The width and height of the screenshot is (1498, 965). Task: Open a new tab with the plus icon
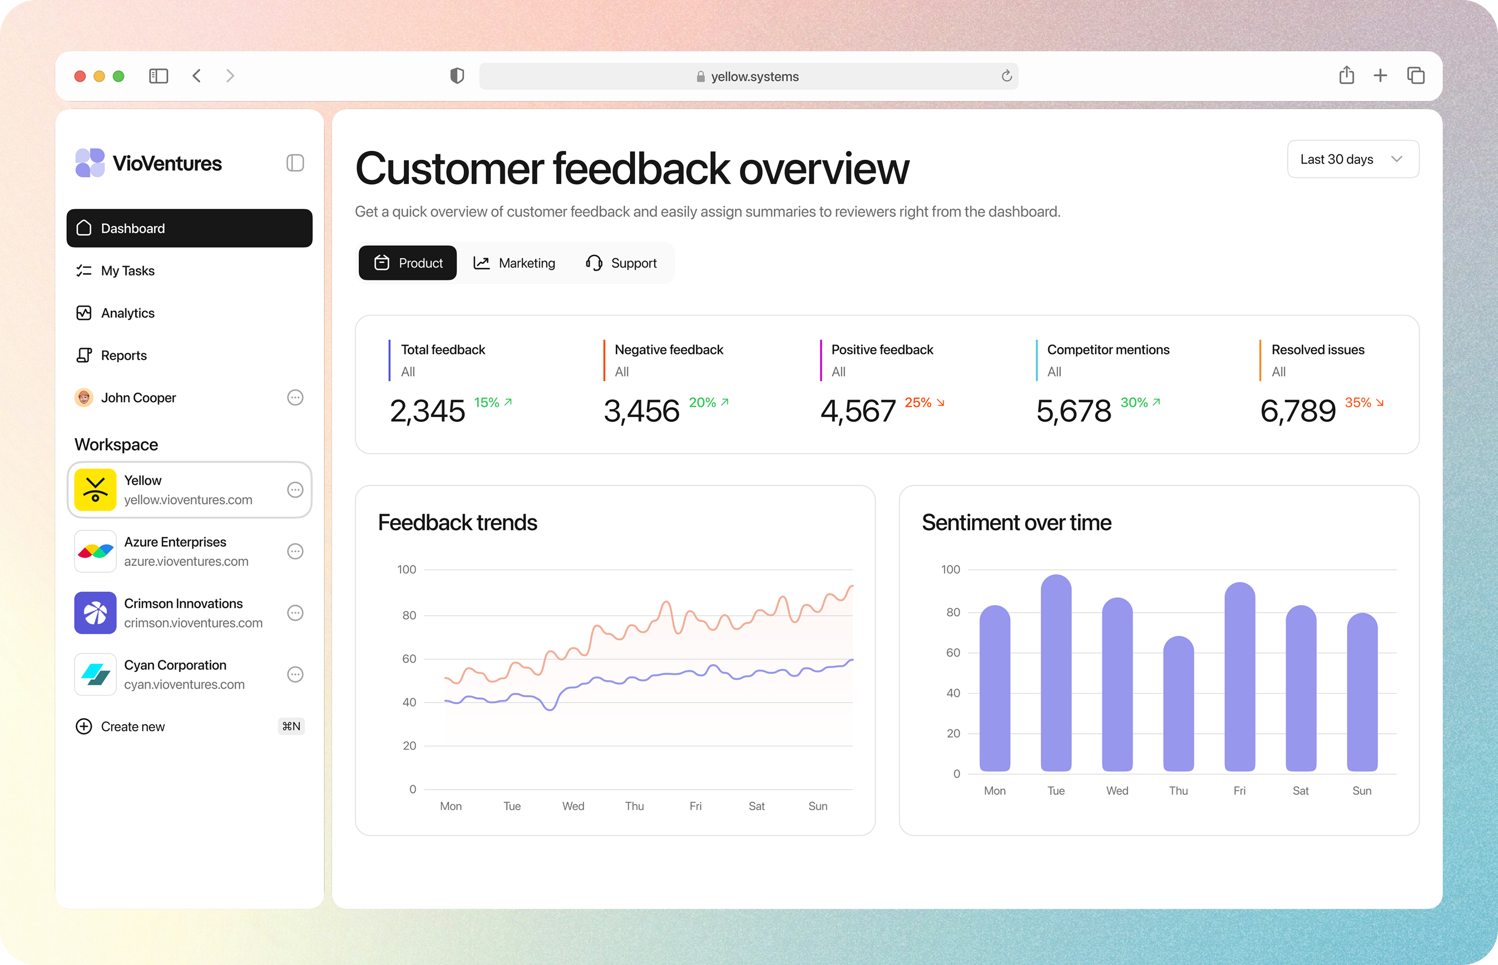(x=1380, y=76)
